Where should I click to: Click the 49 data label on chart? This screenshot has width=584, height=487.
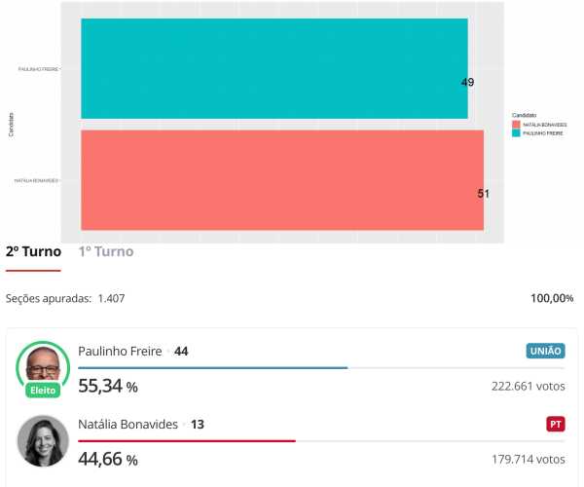pyautogui.click(x=467, y=83)
